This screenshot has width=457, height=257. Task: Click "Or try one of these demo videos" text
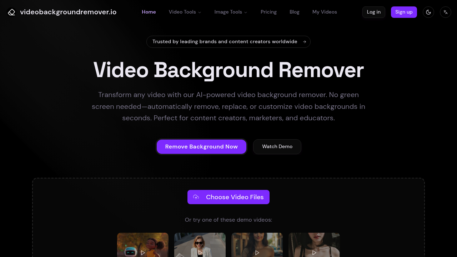tap(228, 220)
